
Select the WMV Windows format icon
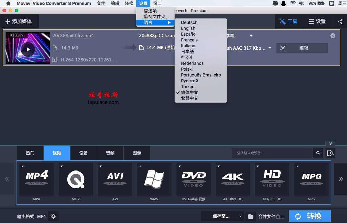(154, 179)
